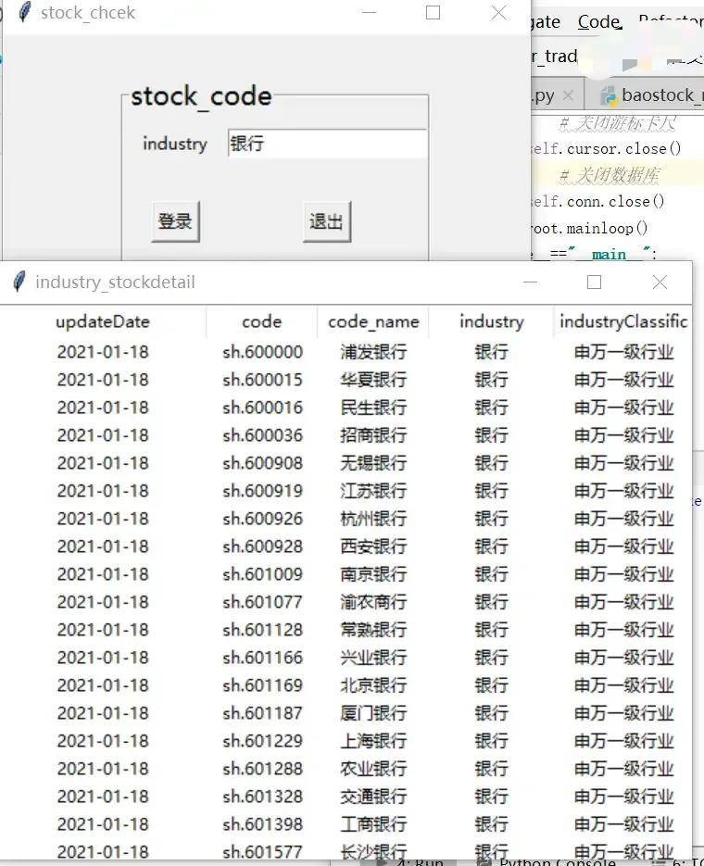
Task: Close the industry_stockdetail window
Action: pos(660,282)
